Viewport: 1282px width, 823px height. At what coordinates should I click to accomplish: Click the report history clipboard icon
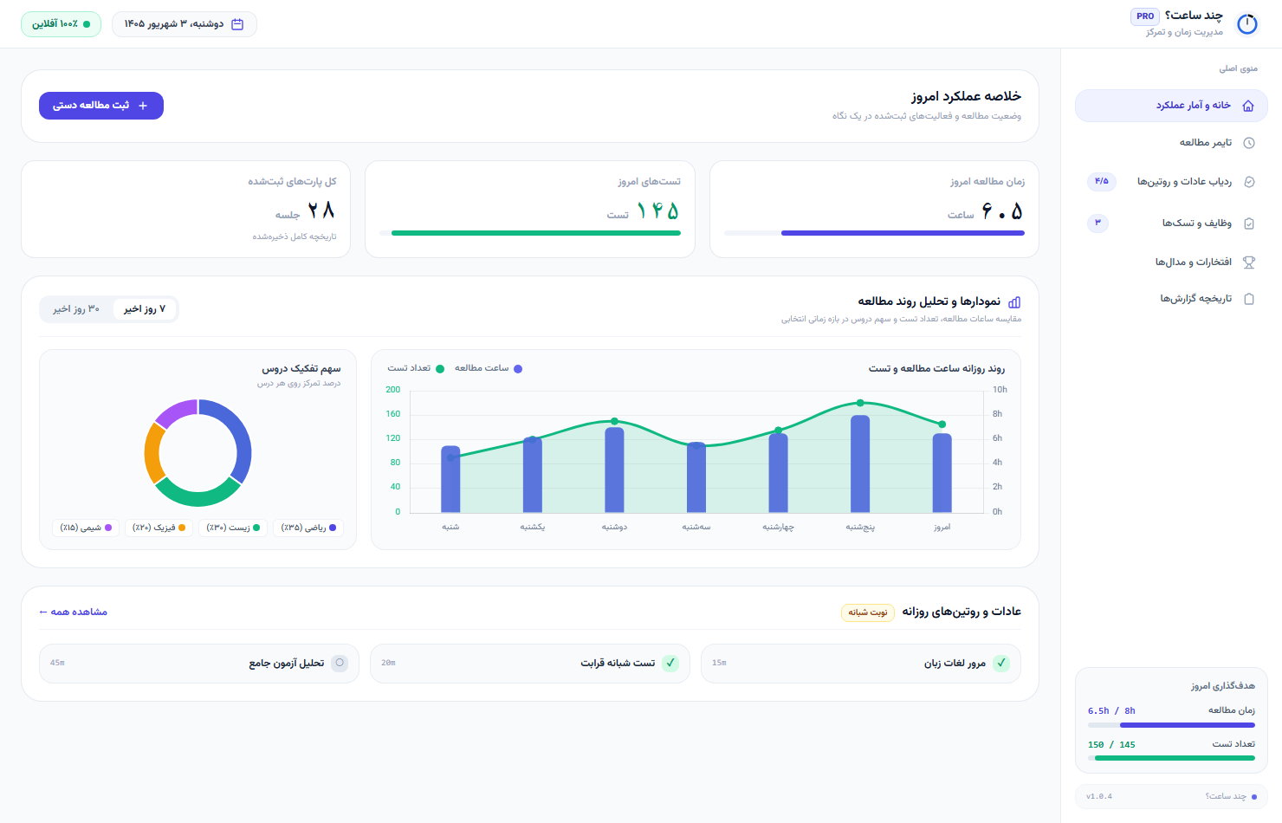pyautogui.click(x=1249, y=299)
